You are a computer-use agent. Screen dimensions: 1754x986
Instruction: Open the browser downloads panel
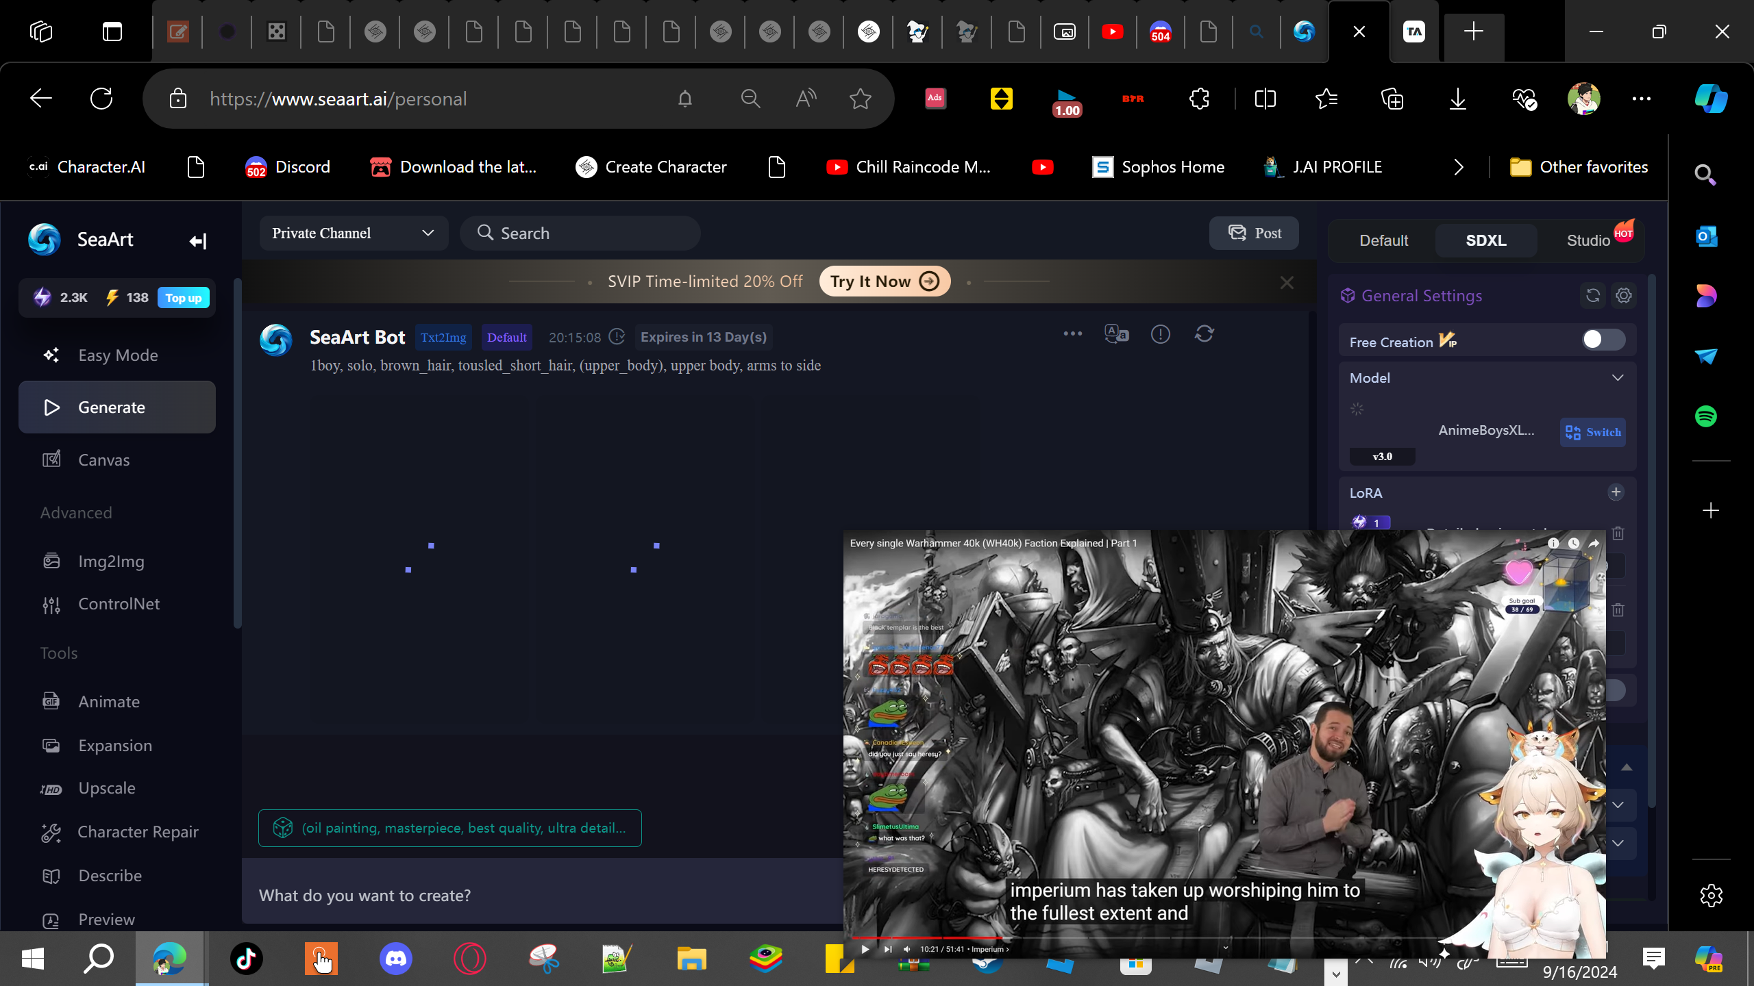point(1458,99)
